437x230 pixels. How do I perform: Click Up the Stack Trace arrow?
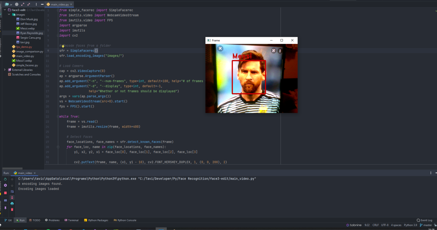12,179
